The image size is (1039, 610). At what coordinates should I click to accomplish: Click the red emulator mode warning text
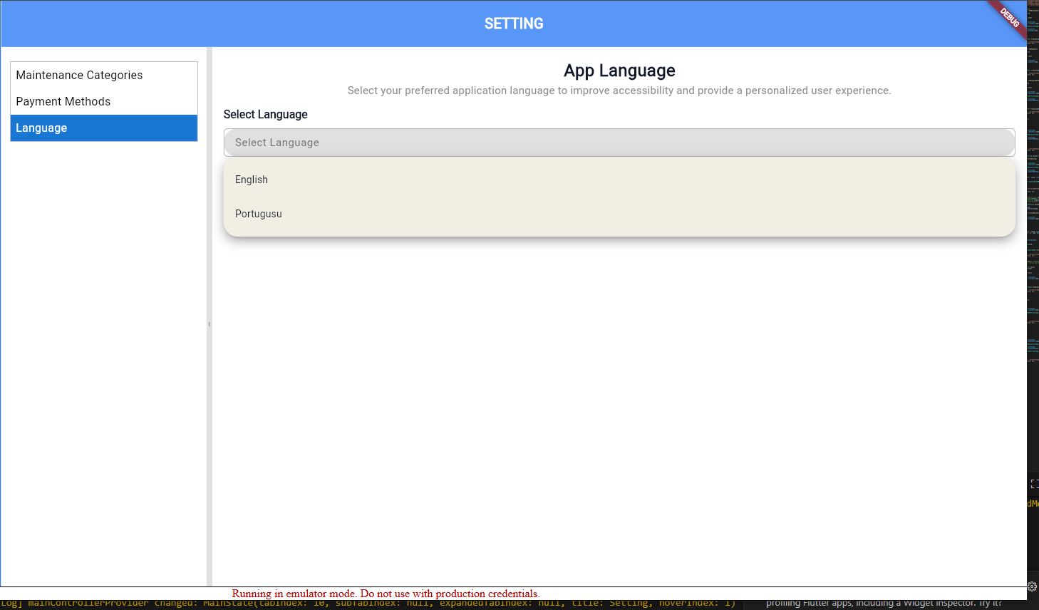pyautogui.click(x=386, y=594)
